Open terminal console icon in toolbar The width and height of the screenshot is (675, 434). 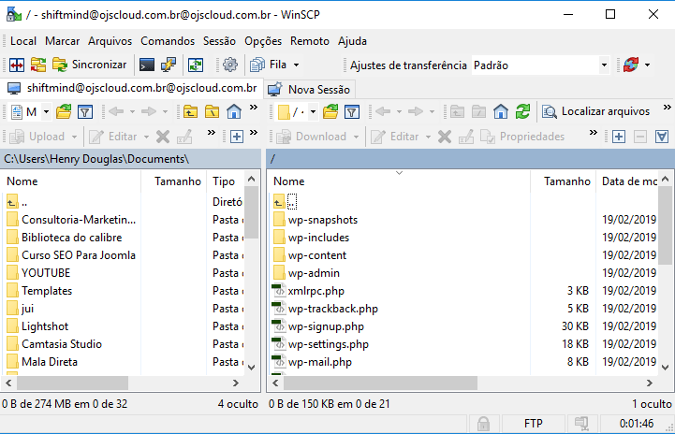(147, 65)
